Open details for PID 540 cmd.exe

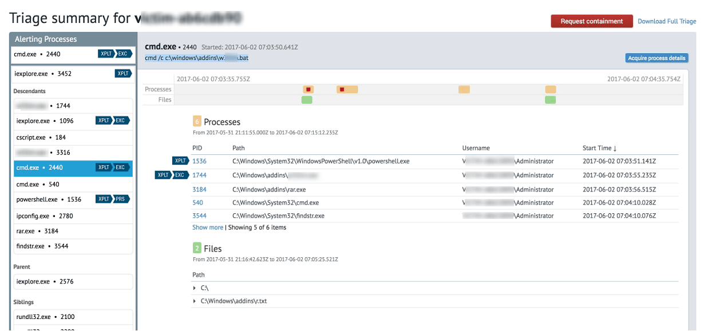pos(197,202)
